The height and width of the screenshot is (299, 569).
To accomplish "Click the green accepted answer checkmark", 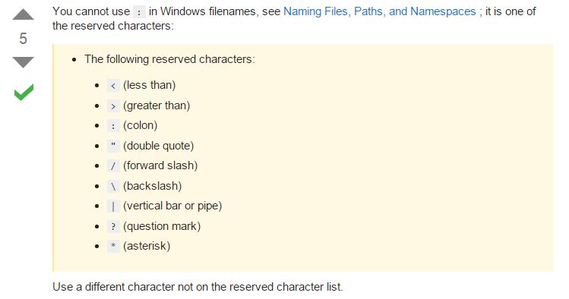I will pyautogui.click(x=24, y=92).
